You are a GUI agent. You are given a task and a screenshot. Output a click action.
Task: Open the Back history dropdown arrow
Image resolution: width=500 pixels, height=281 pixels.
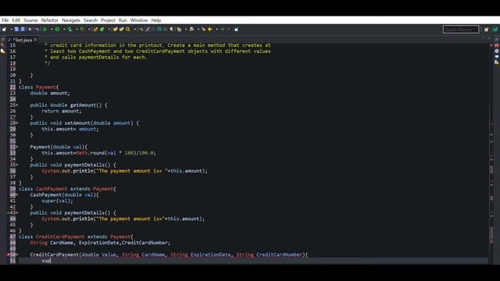tap(216, 30)
